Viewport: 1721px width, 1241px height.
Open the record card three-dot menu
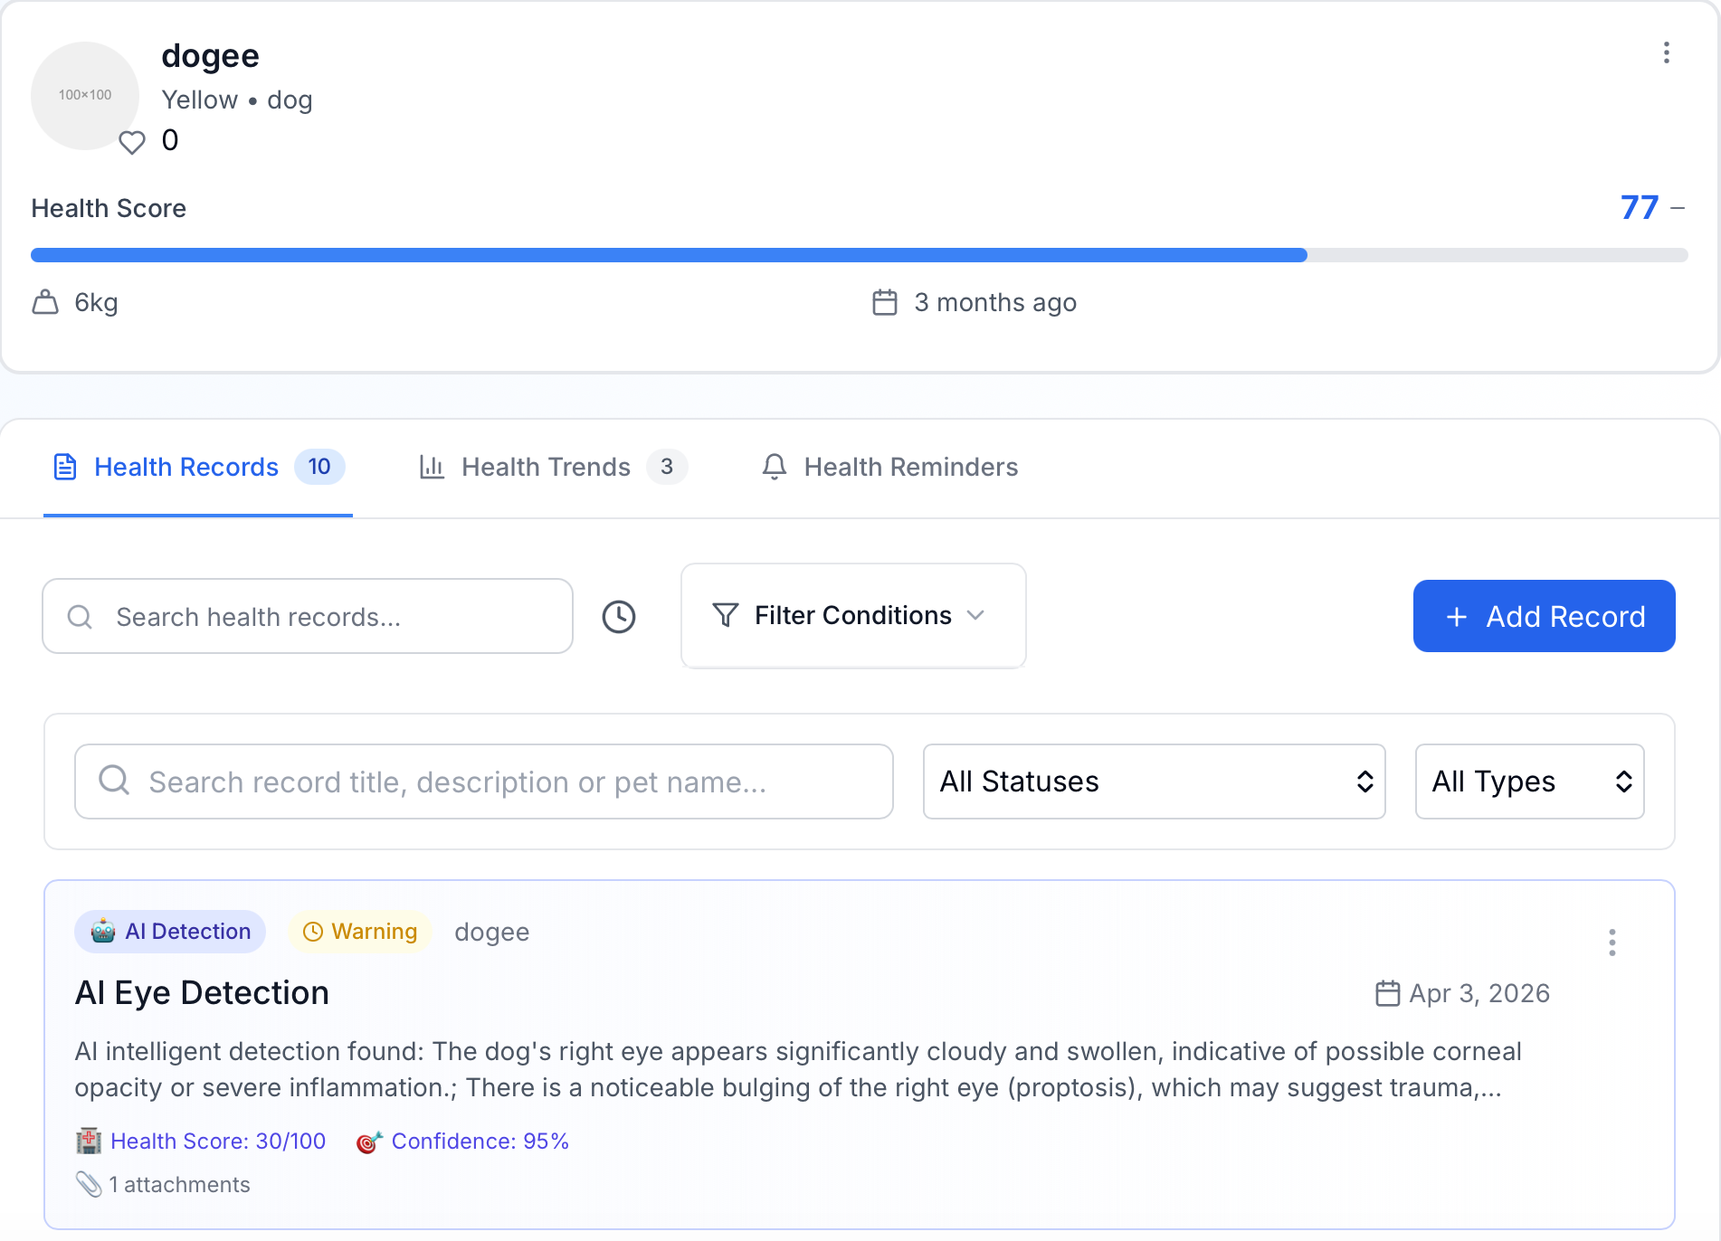click(1612, 943)
